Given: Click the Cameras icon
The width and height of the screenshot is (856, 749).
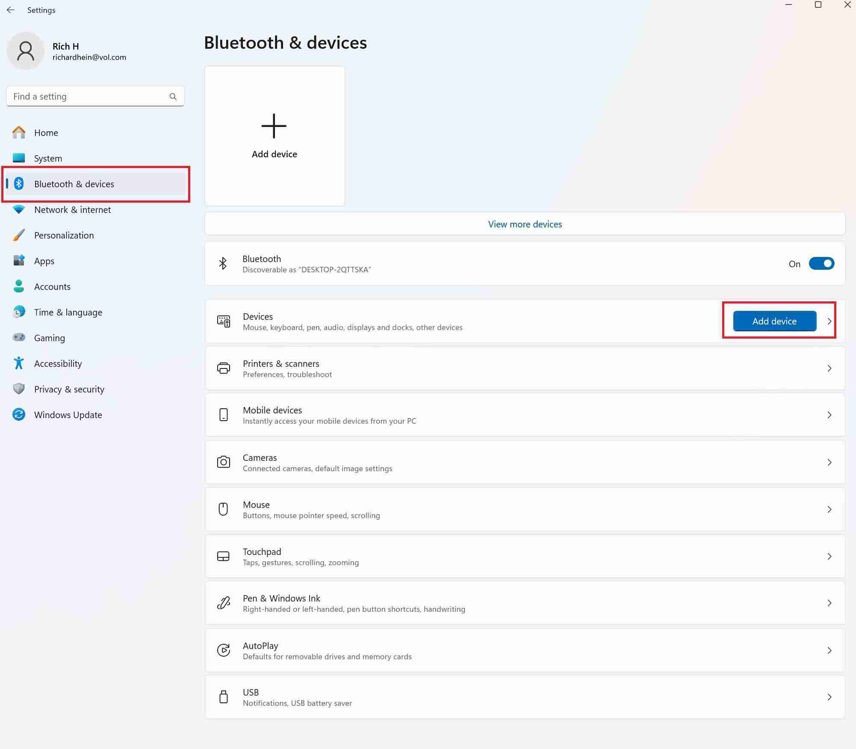Looking at the screenshot, I should click(x=224, y=462).
